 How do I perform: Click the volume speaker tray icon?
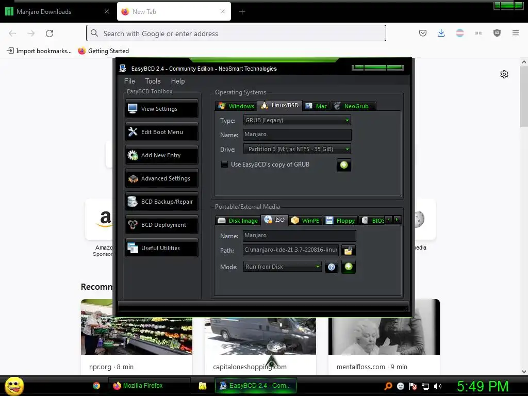click(438, 386)
